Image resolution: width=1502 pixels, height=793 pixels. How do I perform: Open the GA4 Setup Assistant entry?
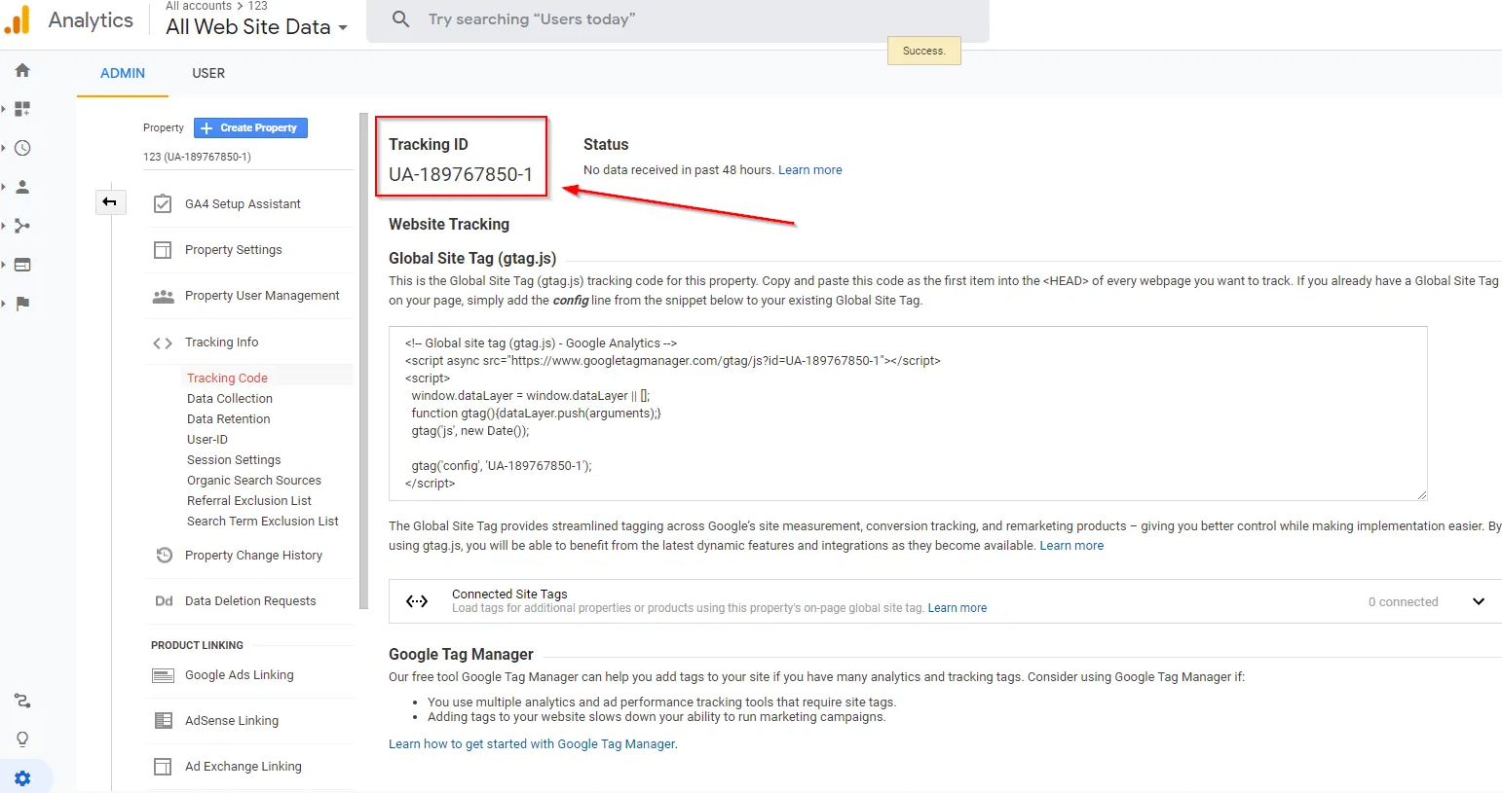[242, 203]
